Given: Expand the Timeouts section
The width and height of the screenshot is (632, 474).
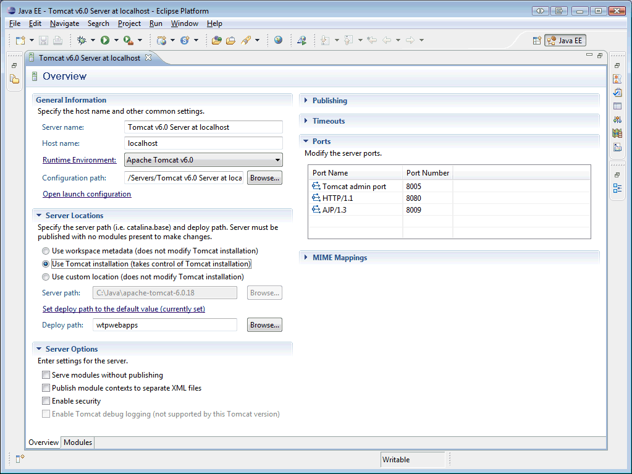Looking at the screenshot, I should point(306,121).
